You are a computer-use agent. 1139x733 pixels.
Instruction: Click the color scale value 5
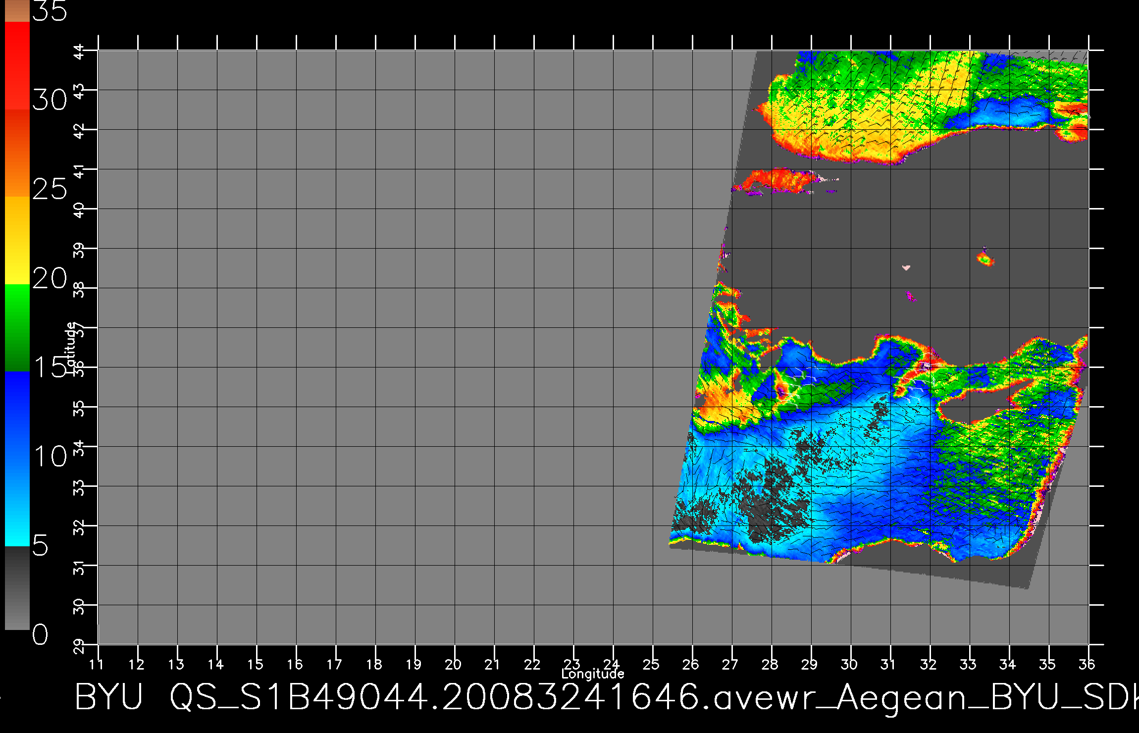point(41,545)
